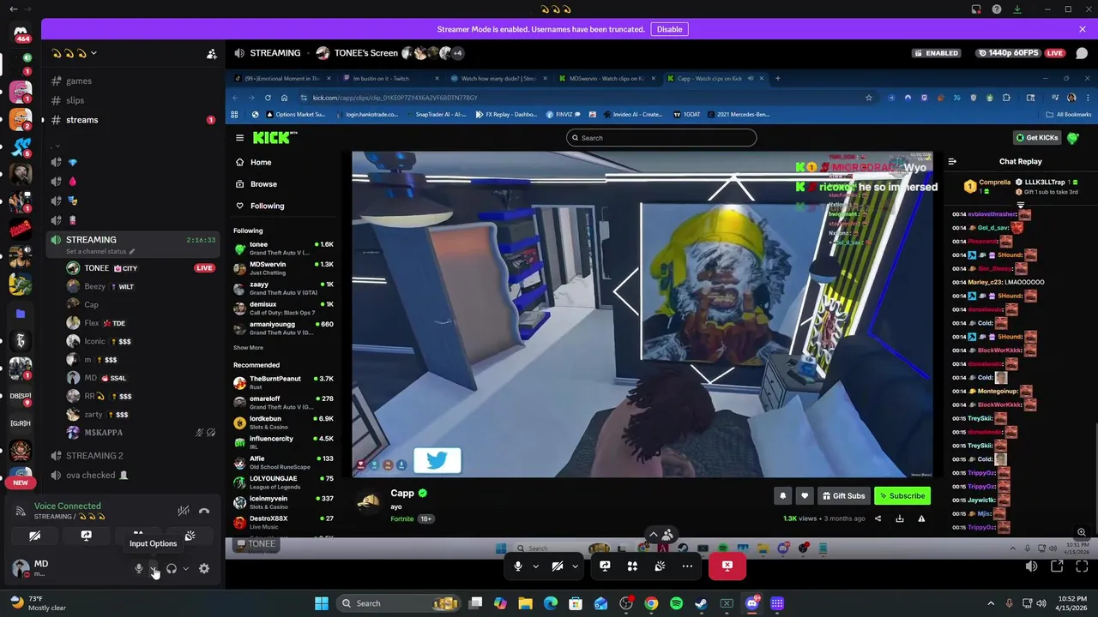Click the red stop watching stream button

727,566
